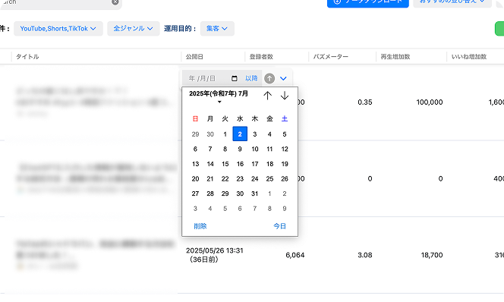Image resolution: width=504 pixels, height=302 pixels.
Task: Pick July 7 in the calendar
Action: click(210, 149)
